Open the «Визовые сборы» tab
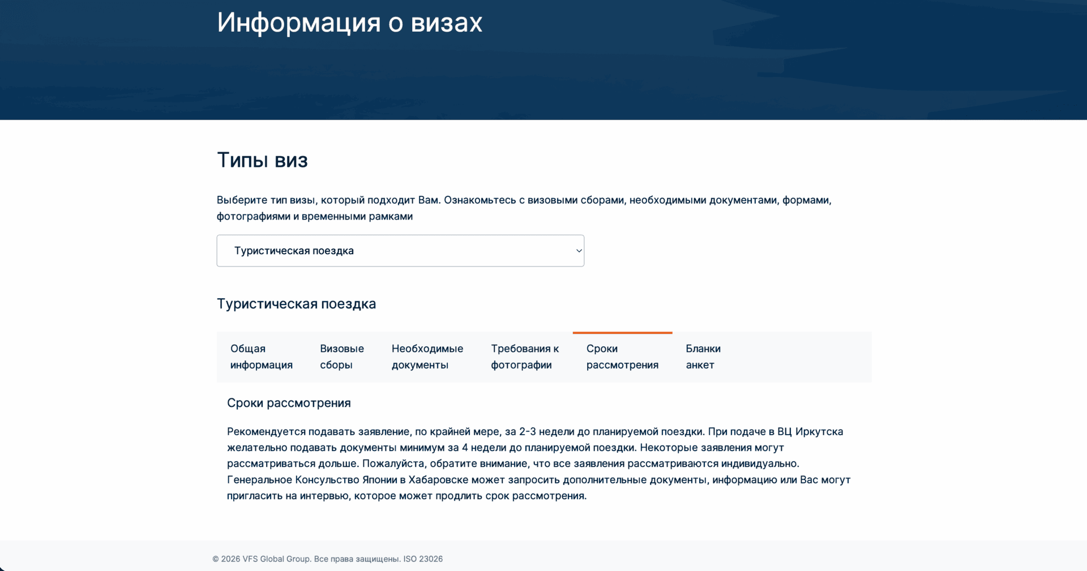The image size is (1087, 571). [x=341, y=357]
